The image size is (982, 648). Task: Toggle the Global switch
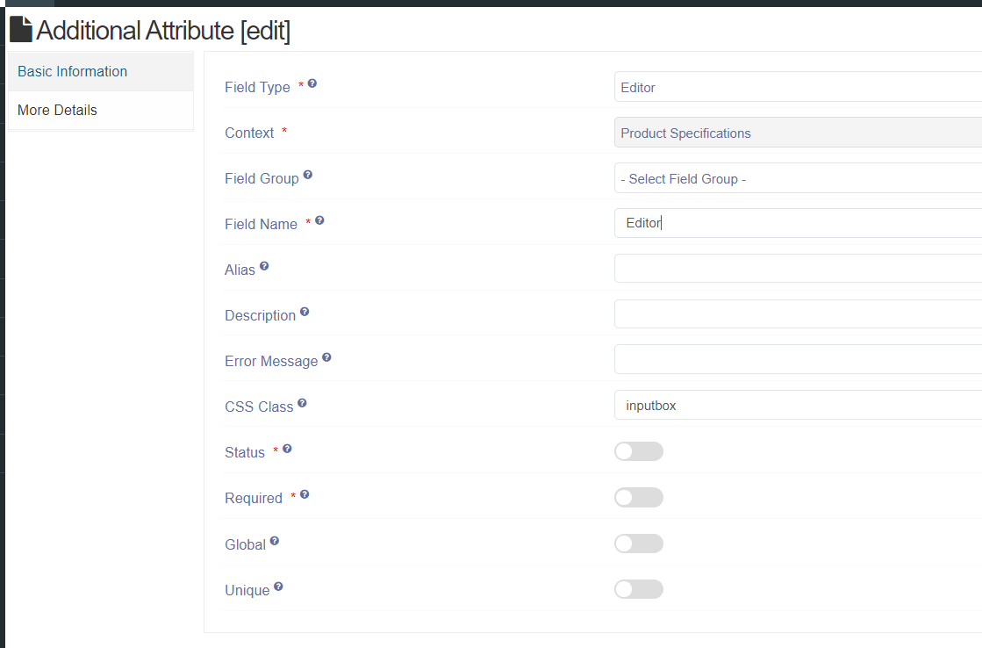point(638,544)
